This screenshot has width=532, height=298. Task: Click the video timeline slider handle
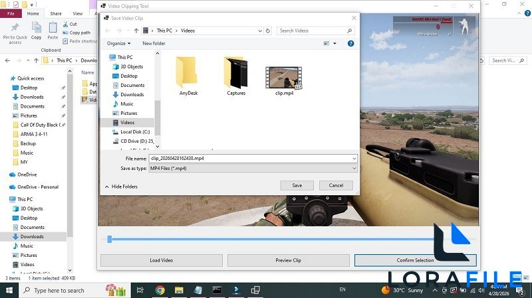[x=110, y=239]
